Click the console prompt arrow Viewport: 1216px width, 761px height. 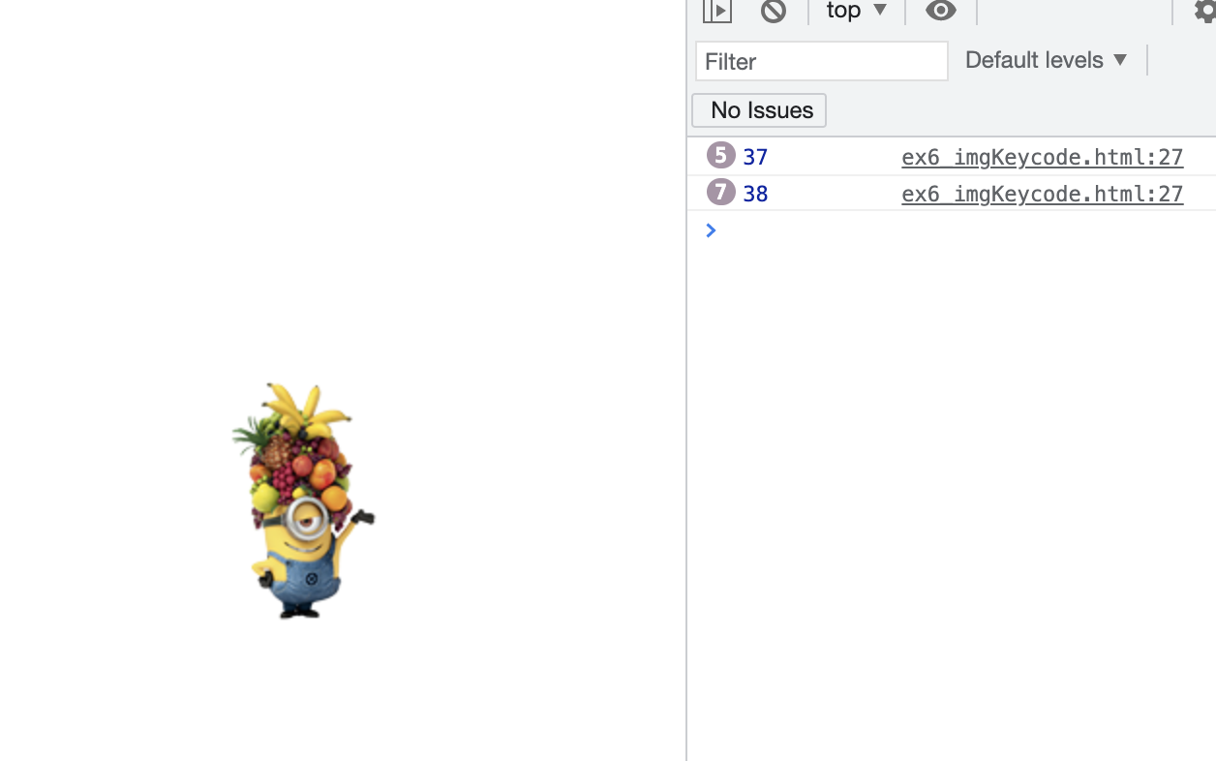pos(712,230)
